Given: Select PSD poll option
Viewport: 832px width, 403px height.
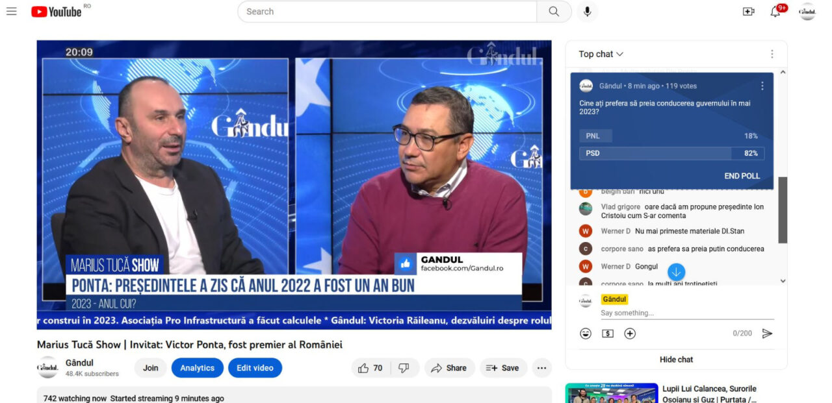Looking at the screenshot, I should (671, 154).
